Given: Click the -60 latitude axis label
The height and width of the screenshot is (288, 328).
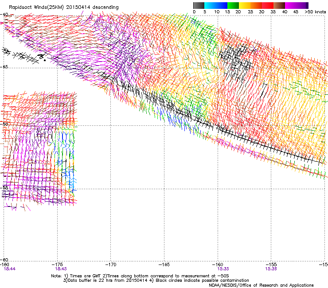Looking at the screenshot, I should point(4,260).
